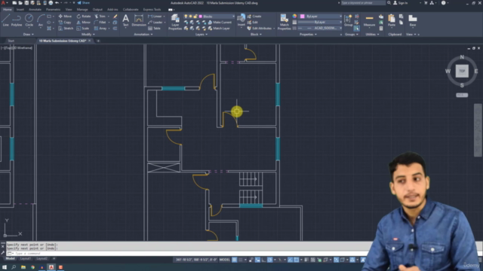The image size is (483, 271).
Task: Activate the Trim command
Action: (100, 17)
